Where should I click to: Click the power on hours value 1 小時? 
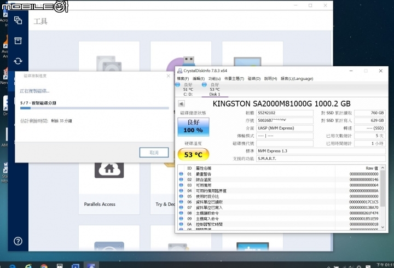[x=370, y=143]
